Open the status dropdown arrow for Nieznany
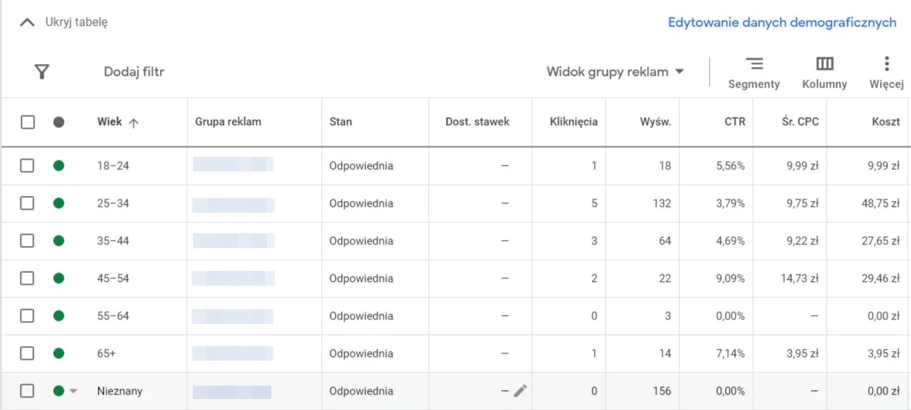Viewport: 911px width, 410px height. click(x=73, y=391)
